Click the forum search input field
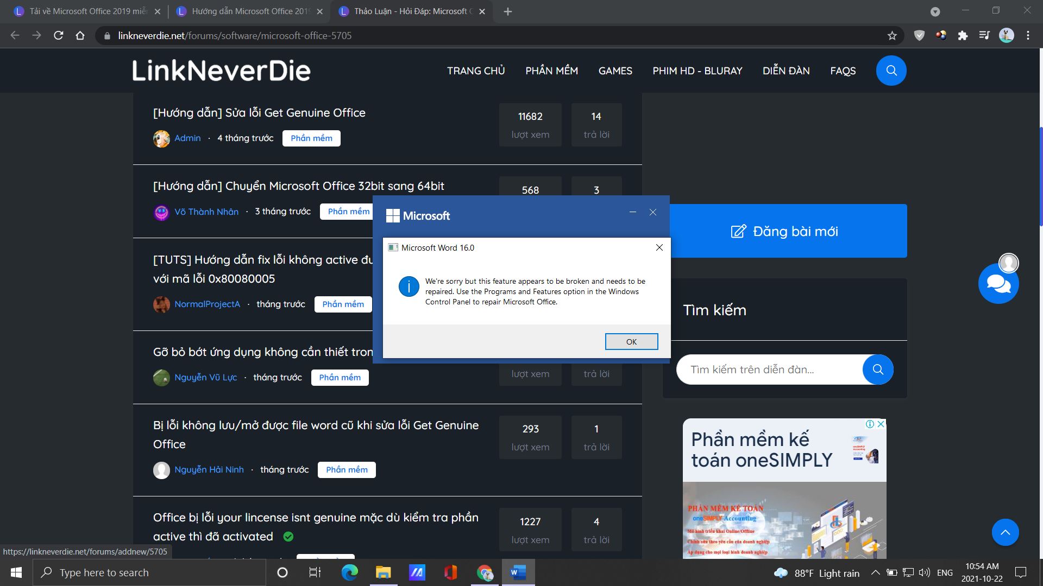This screenshot has height=586, width=1043. (769, 370)
